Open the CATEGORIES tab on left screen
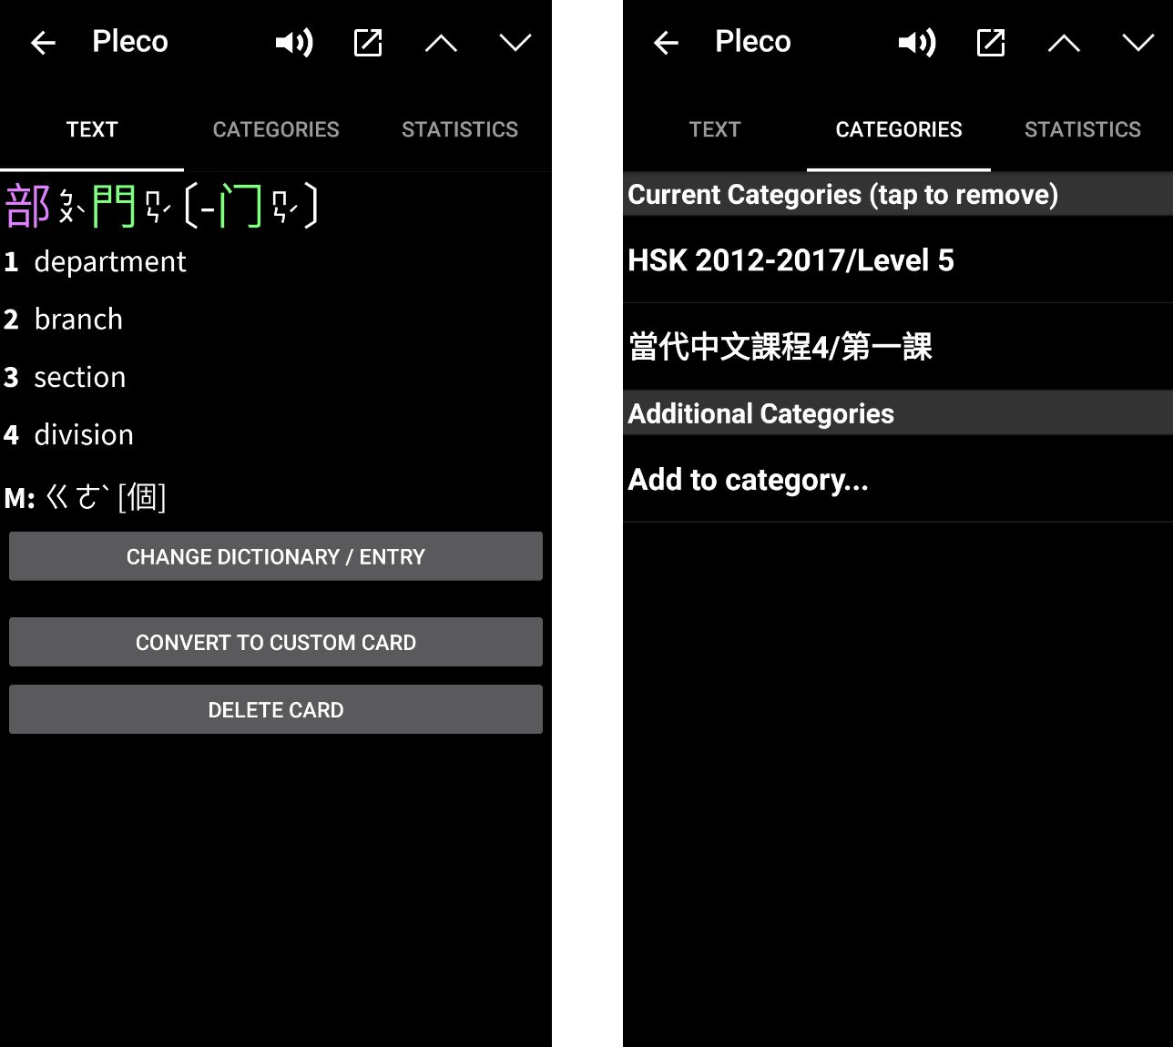 click(276, 129)
